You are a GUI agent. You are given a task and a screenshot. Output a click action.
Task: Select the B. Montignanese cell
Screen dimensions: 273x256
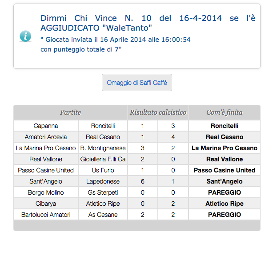pos(103,148)
